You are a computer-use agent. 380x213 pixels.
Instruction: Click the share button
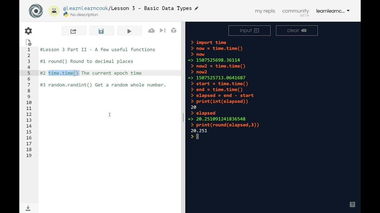tap(74, 31)
